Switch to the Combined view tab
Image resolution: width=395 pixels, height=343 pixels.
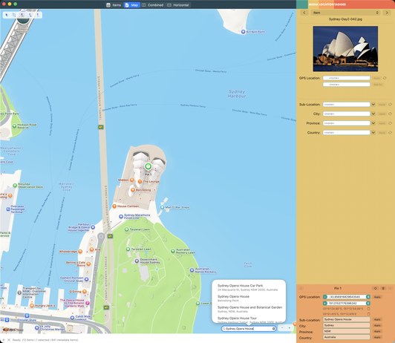click(x=152, y=4)
